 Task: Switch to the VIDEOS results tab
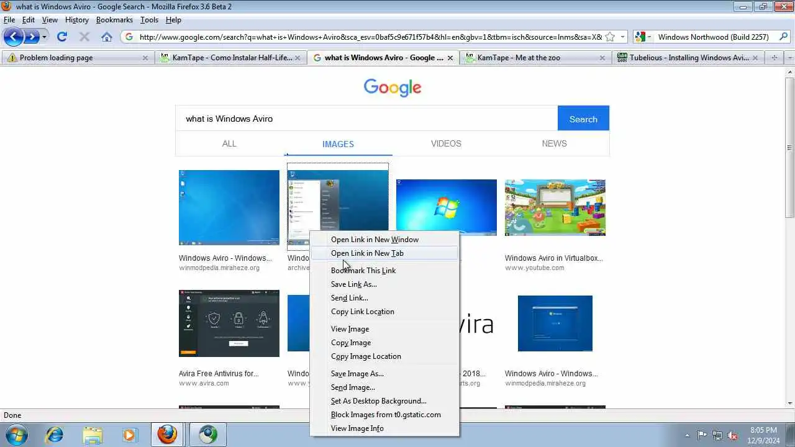coord(446,143)
